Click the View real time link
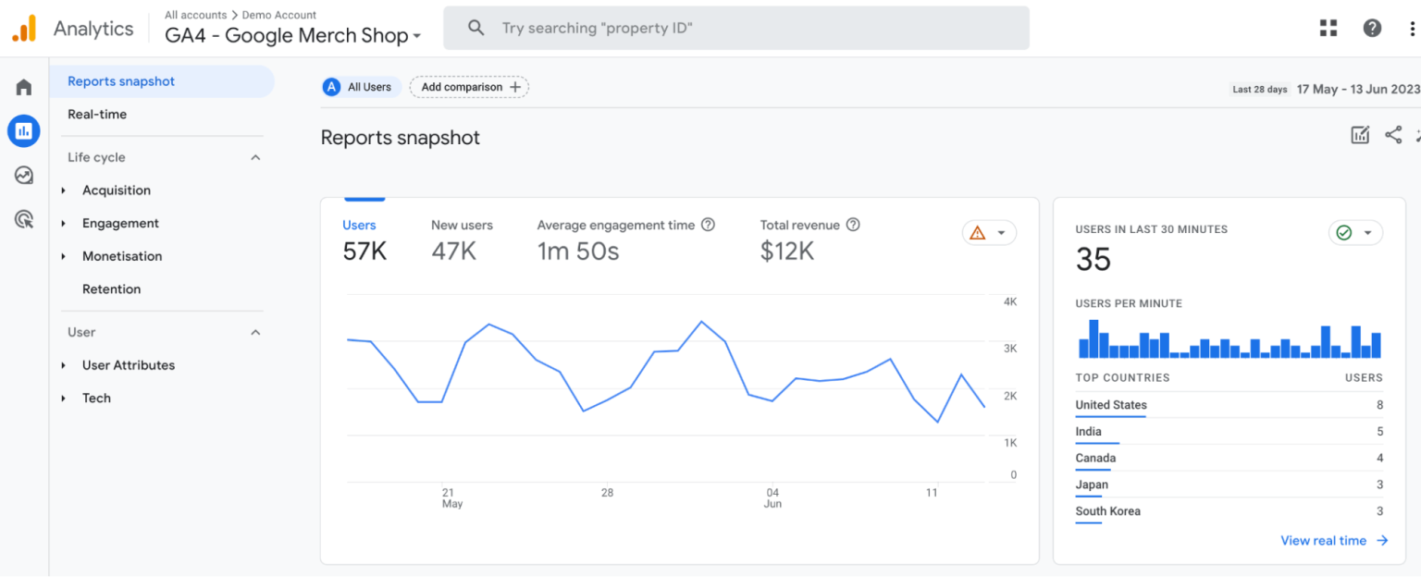 click(x=1324, y=540)
